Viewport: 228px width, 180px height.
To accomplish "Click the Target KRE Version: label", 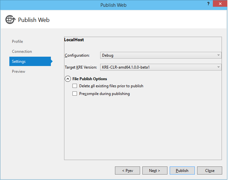I will pos(81,67).
